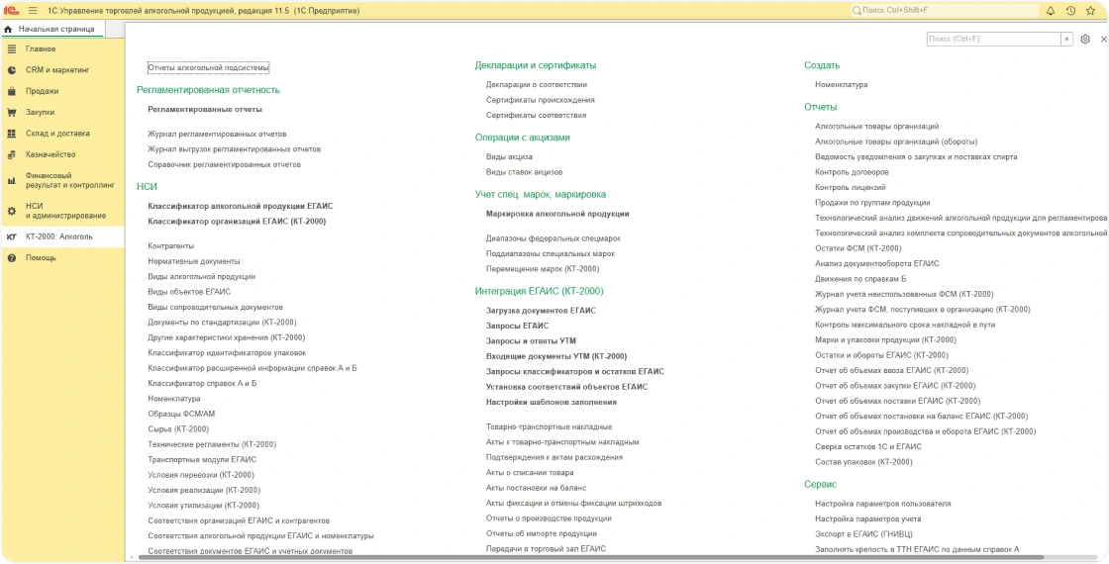The width and height of the screenshot is (1109, 564).
Task: Click the Помощь question mark icon
Action: [x=11, y=258]
